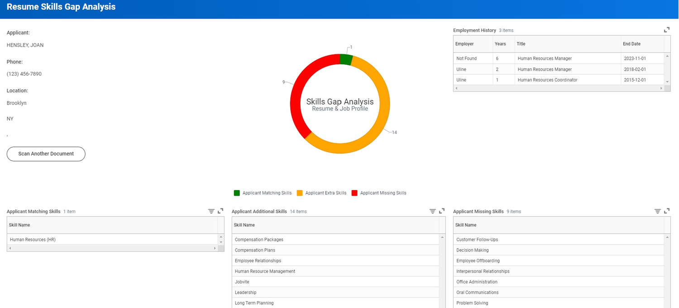
Task: Click the Scan Another Document button
Action: [46, 154]
